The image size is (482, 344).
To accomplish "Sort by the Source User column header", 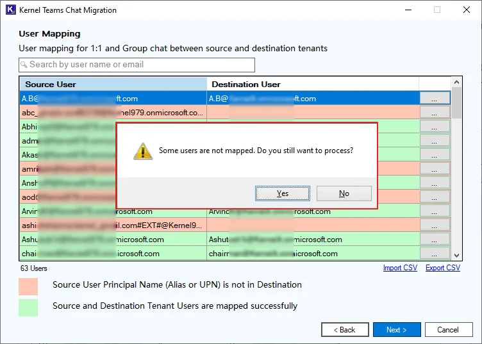I will [x=113, y=84].
